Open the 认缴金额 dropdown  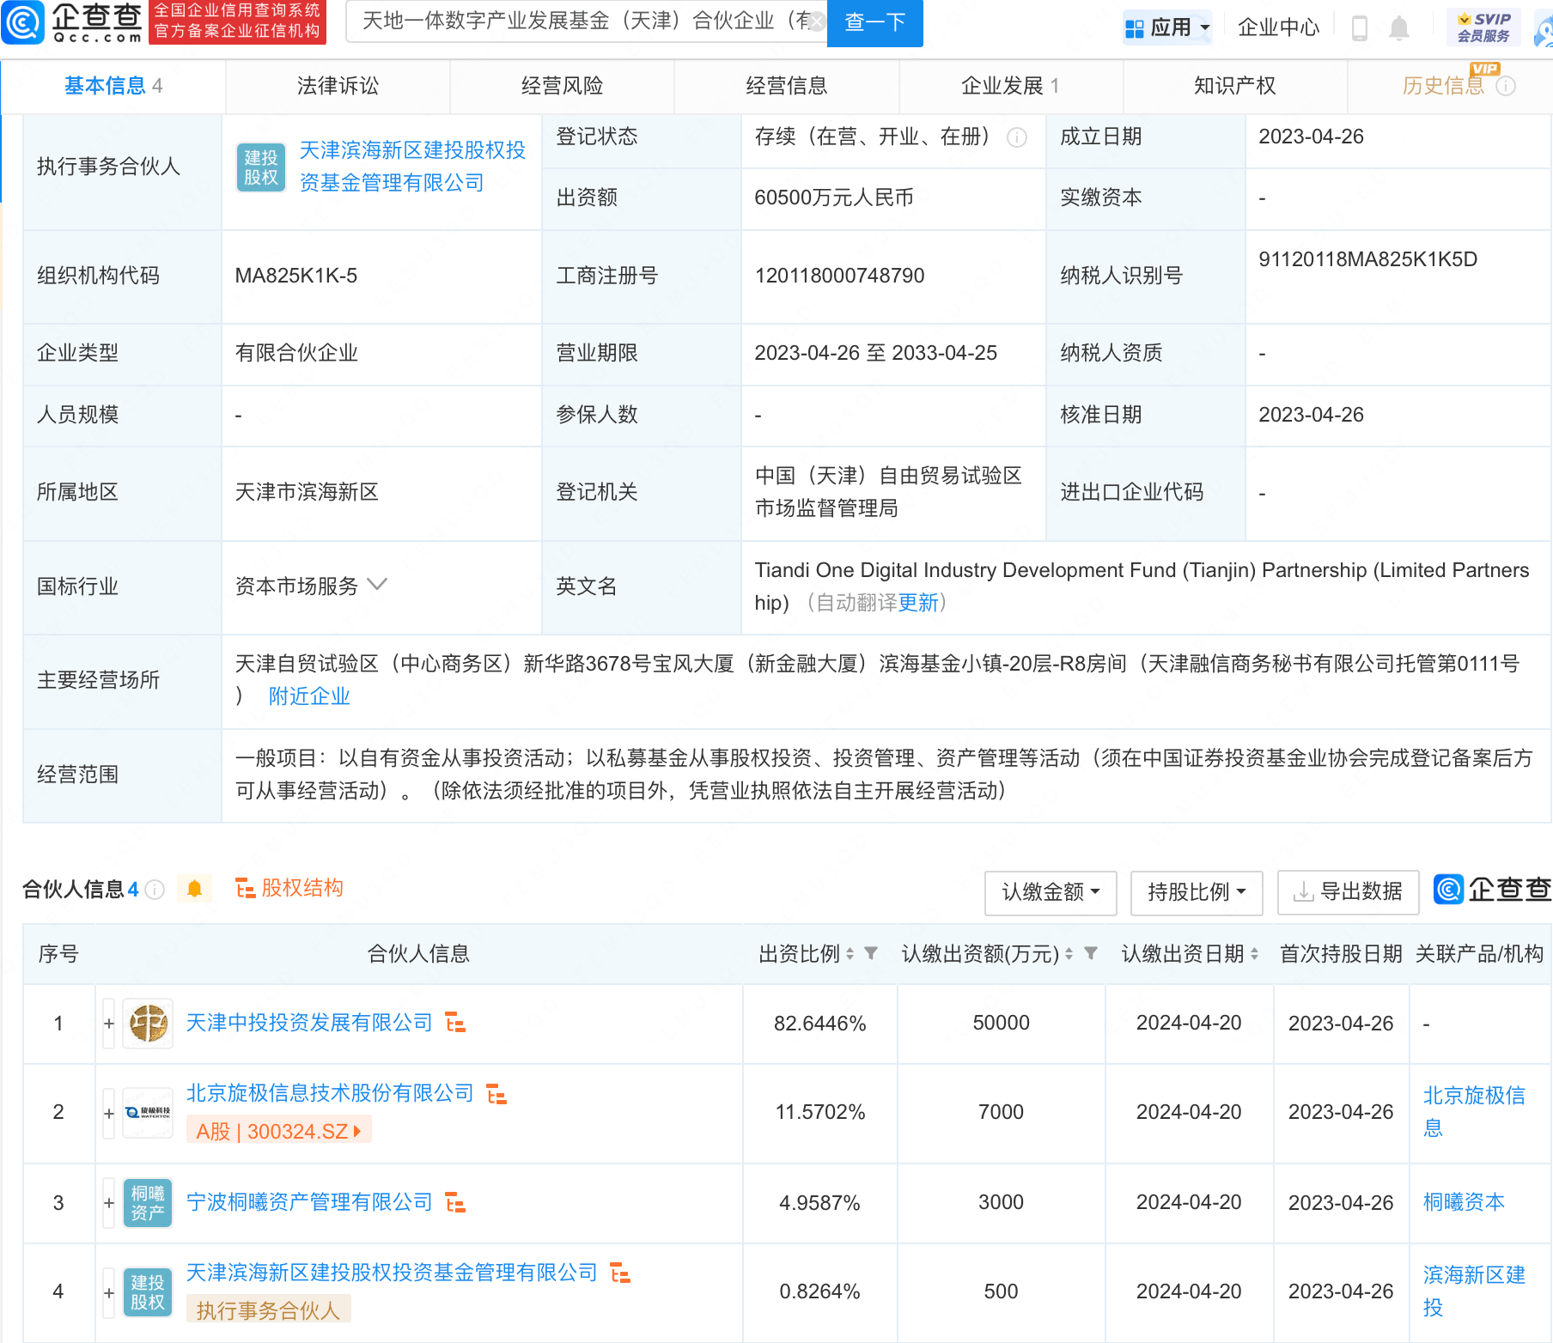[x=1050, y=892]
